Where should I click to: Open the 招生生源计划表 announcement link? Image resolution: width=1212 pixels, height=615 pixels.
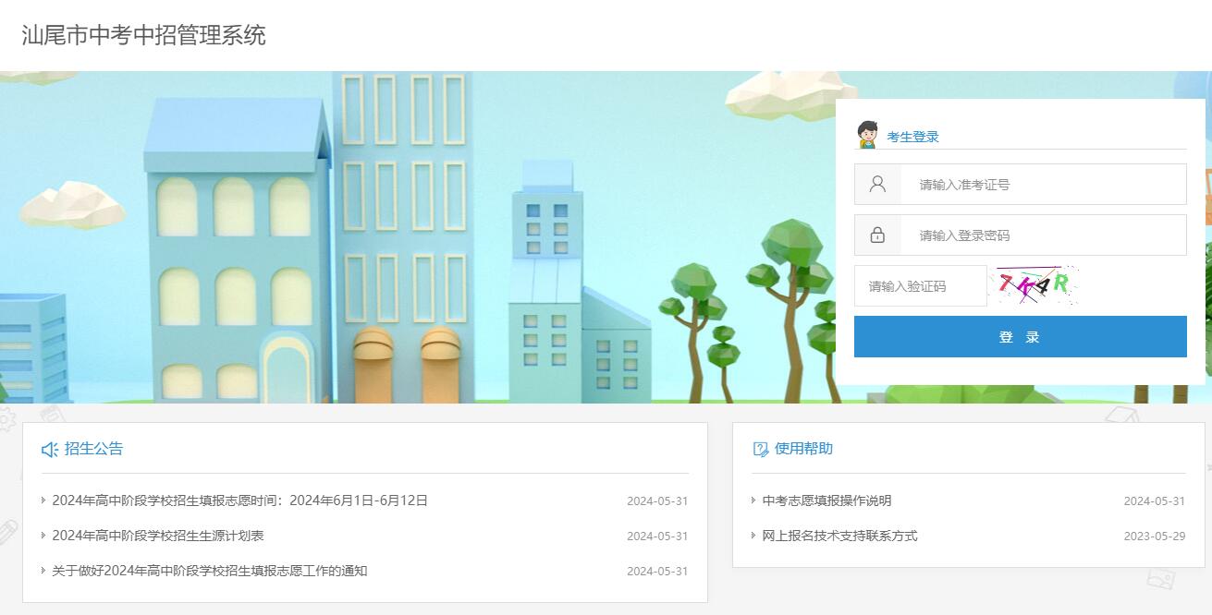click(x=158, y=536)
